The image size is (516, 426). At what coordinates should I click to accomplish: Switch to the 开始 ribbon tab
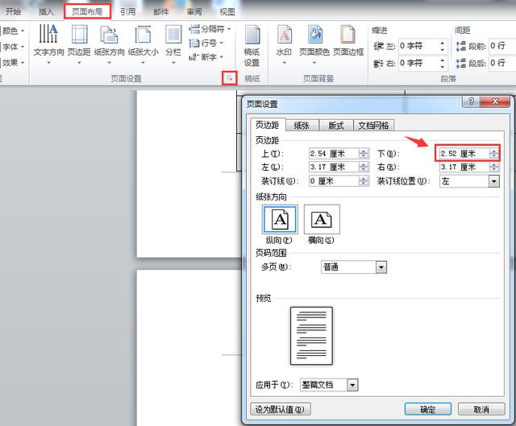[13, 12]
